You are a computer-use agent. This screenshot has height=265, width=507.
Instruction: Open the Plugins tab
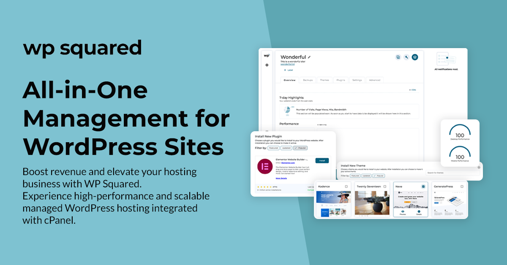(x=340, y=80)
